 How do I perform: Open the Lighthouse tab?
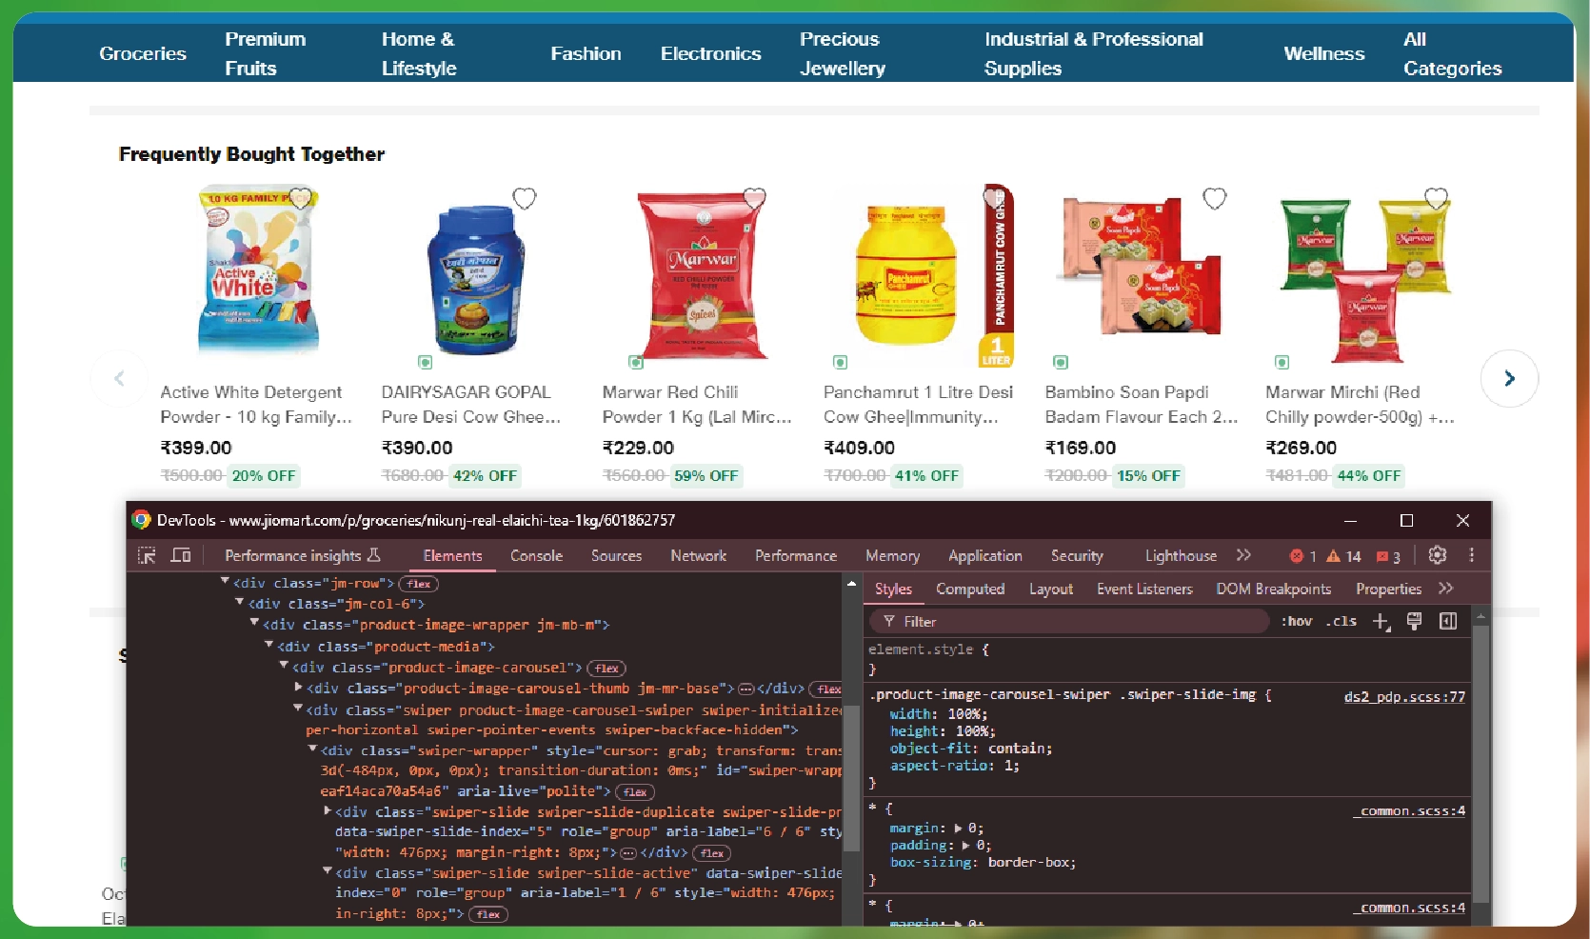point(1181,556)
